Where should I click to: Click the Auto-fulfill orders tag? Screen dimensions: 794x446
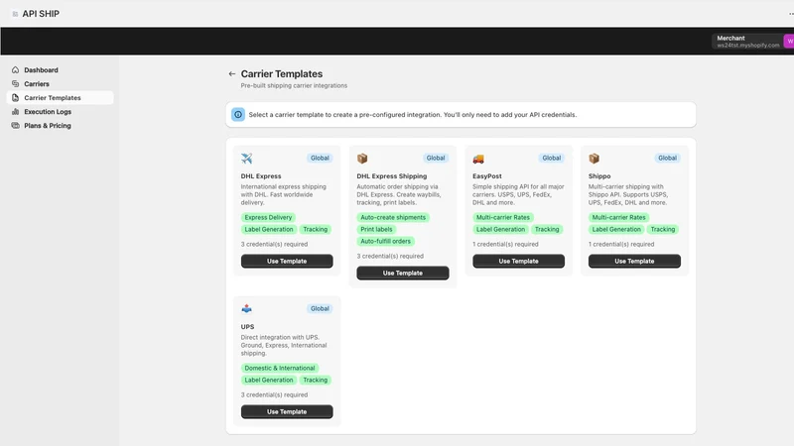[x=385, y=241]
